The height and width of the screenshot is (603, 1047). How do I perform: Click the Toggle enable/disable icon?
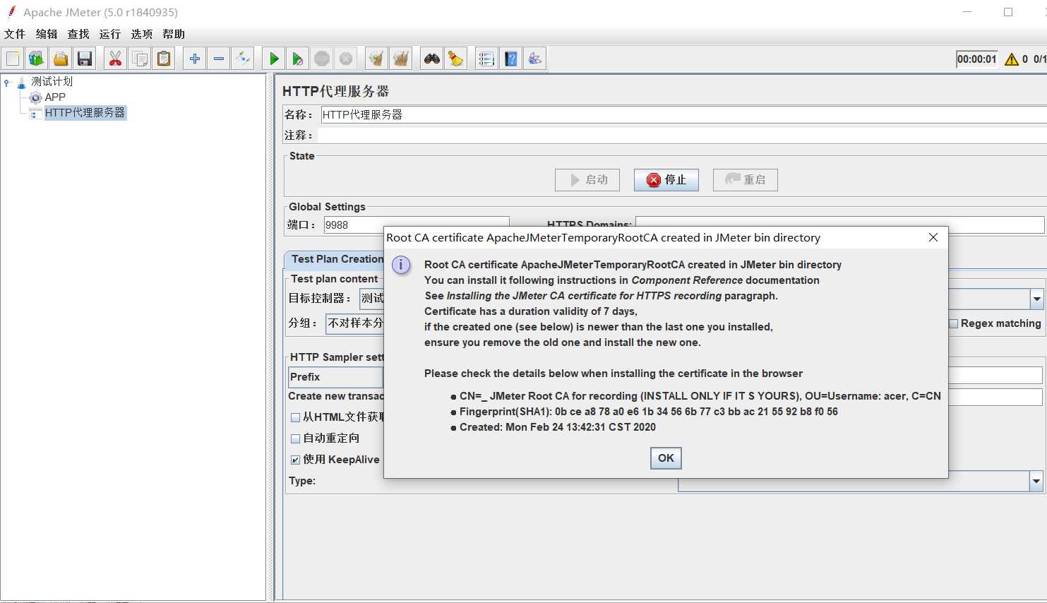coord(243,59)
